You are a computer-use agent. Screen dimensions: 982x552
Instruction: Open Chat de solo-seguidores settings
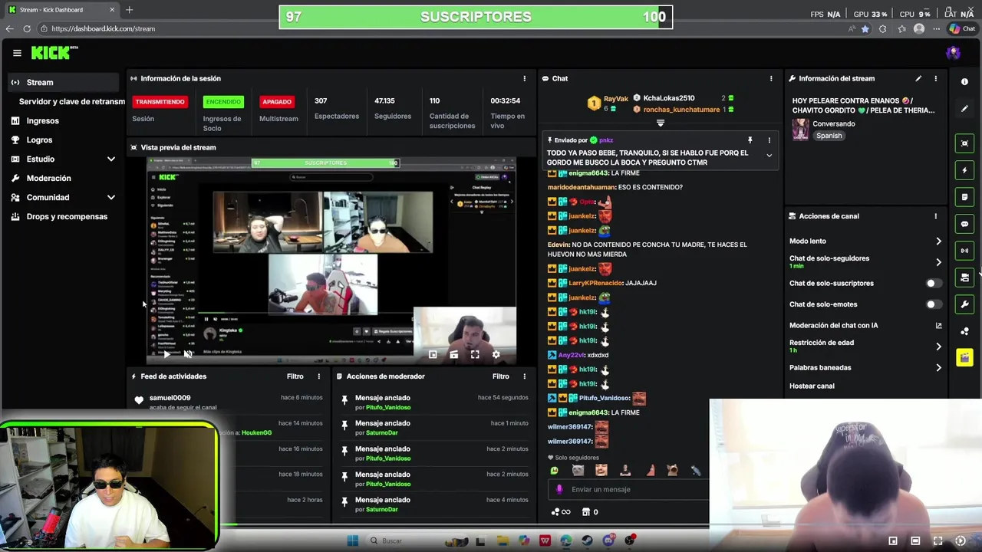[x=865, y=261]
